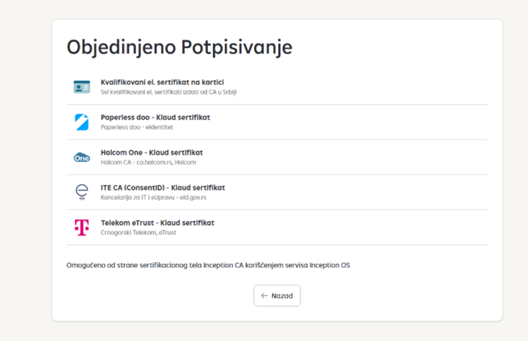This screenshot has width=528, height=341.
Task: Click the left arrow icon in Nazad button
Action: pos(265,296)
